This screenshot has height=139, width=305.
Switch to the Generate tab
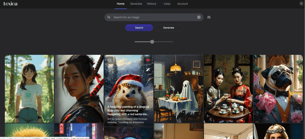coord(136,4)
